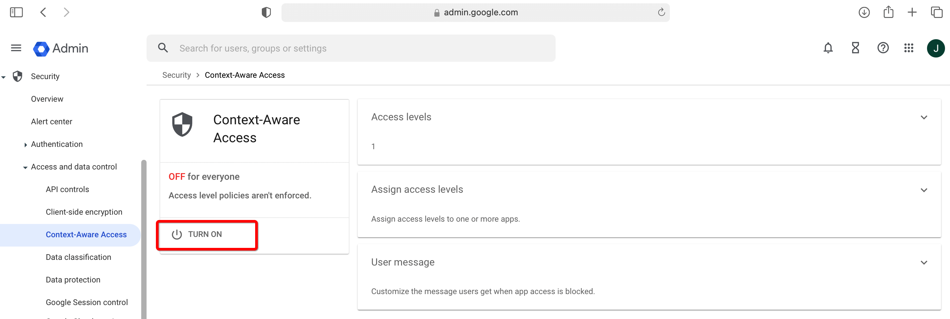Image resolution: width=950 pixels, height=319 pixels.
Task: Expand the Assign access levels chevron
Action: pos(923,190)
